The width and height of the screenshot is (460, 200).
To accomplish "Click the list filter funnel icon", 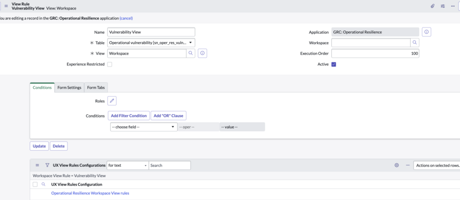I will tap(47, 165).
